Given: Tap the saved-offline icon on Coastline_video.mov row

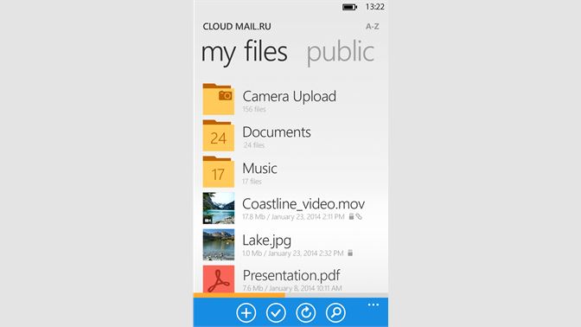Looking at the screenshot, I should coord(351,216).
